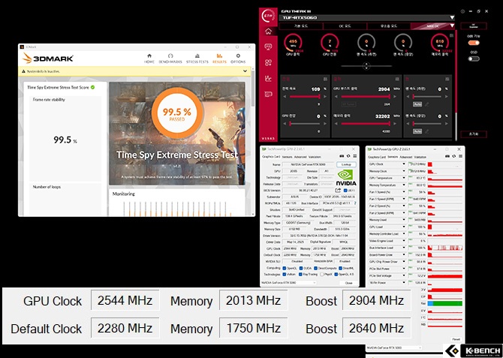Open GPU Load sensor dropdown
Viewport: 503px width, 358px height.
404,227
